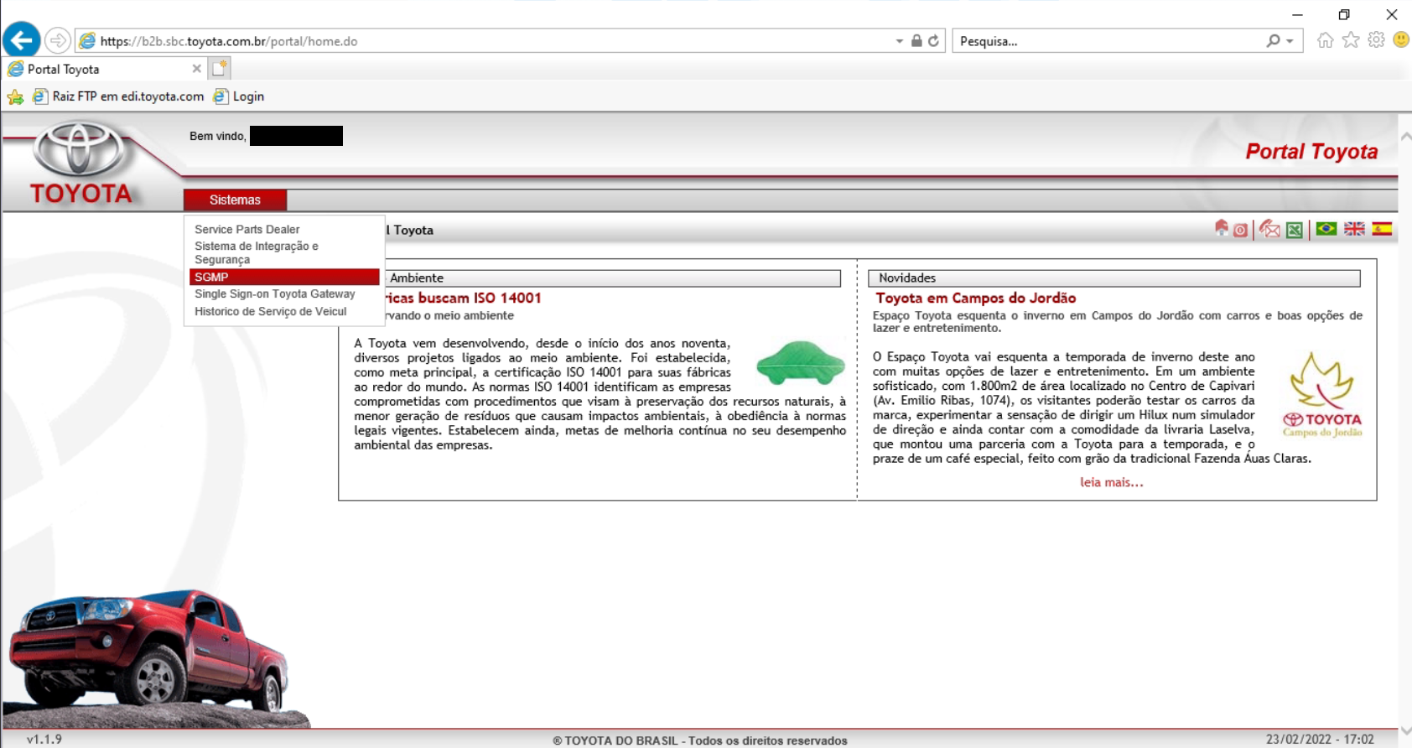This screenshot has height=748, width=1412.
Task: Click the security lock icon in address bar
Action: click(916, 41)
